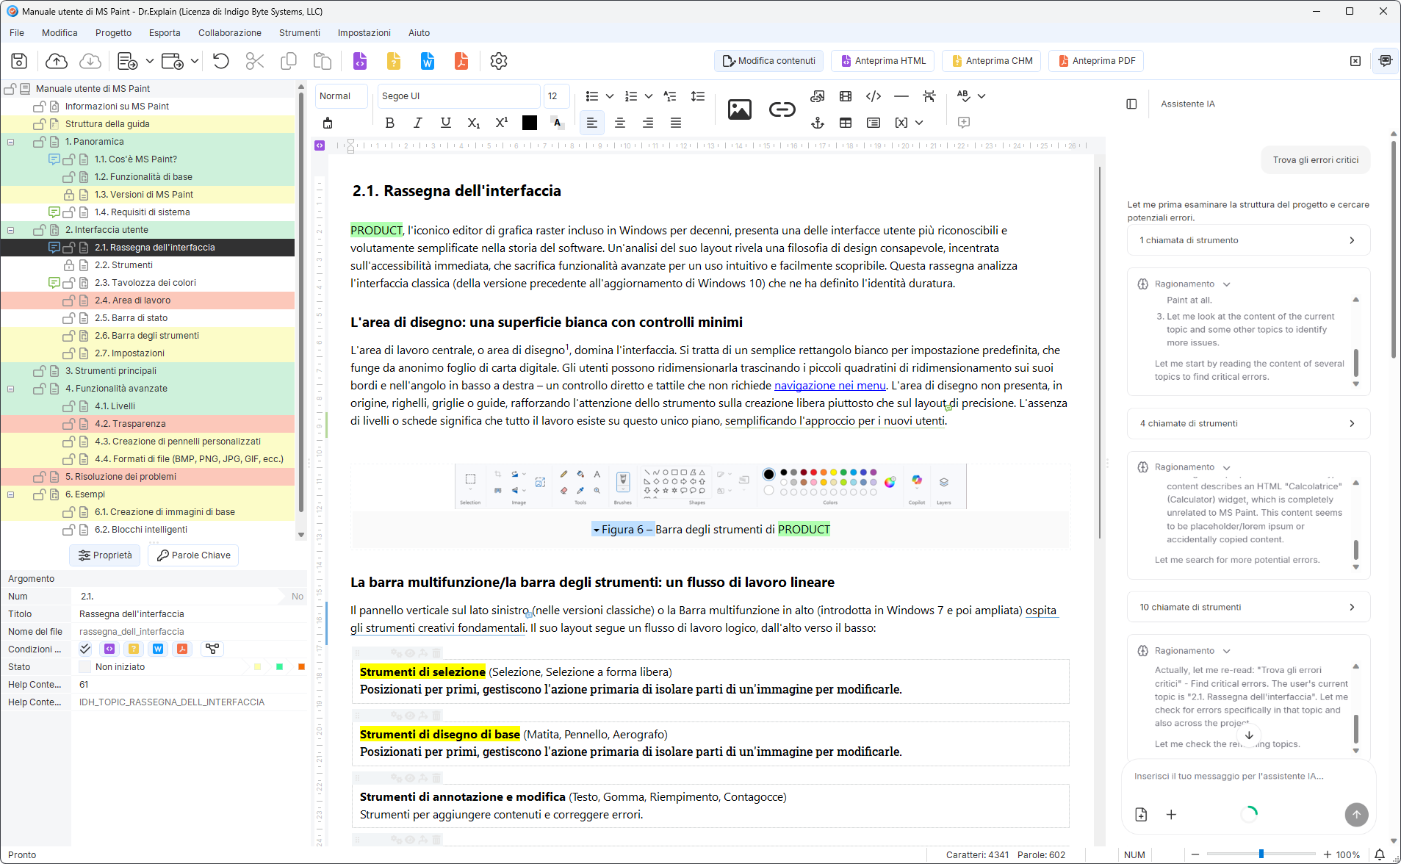This screenshot has height=864, width=1401.
Task: Open the Parole Chiave tab button
Action: pos(193,555)
